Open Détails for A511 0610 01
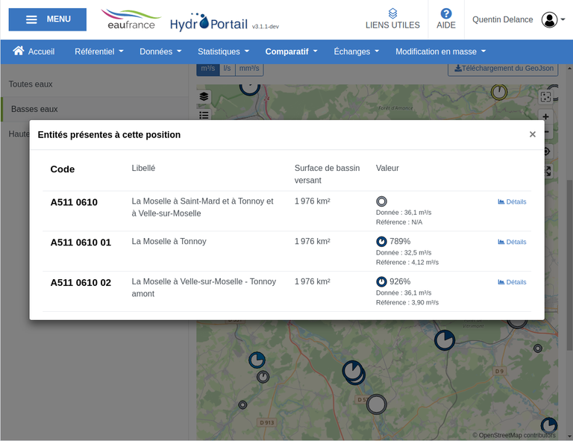Screen dimensions: 573x441 click(x=512, y=242)
